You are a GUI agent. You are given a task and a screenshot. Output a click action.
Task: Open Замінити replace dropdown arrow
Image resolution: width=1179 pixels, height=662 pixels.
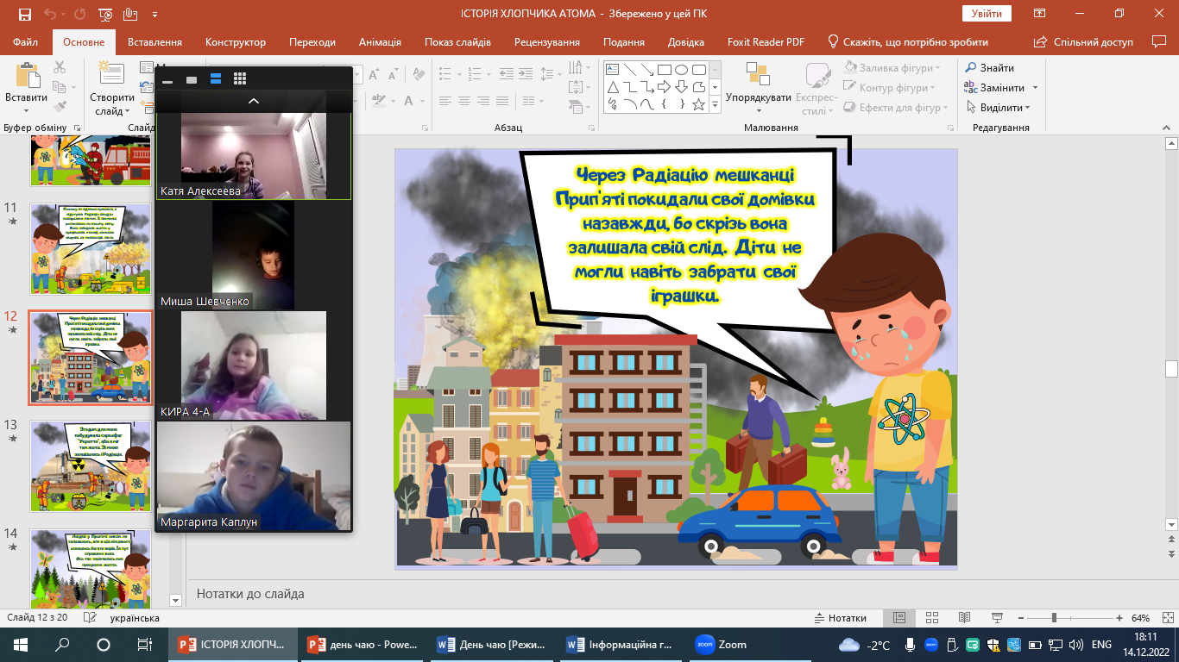(1035, 88)
